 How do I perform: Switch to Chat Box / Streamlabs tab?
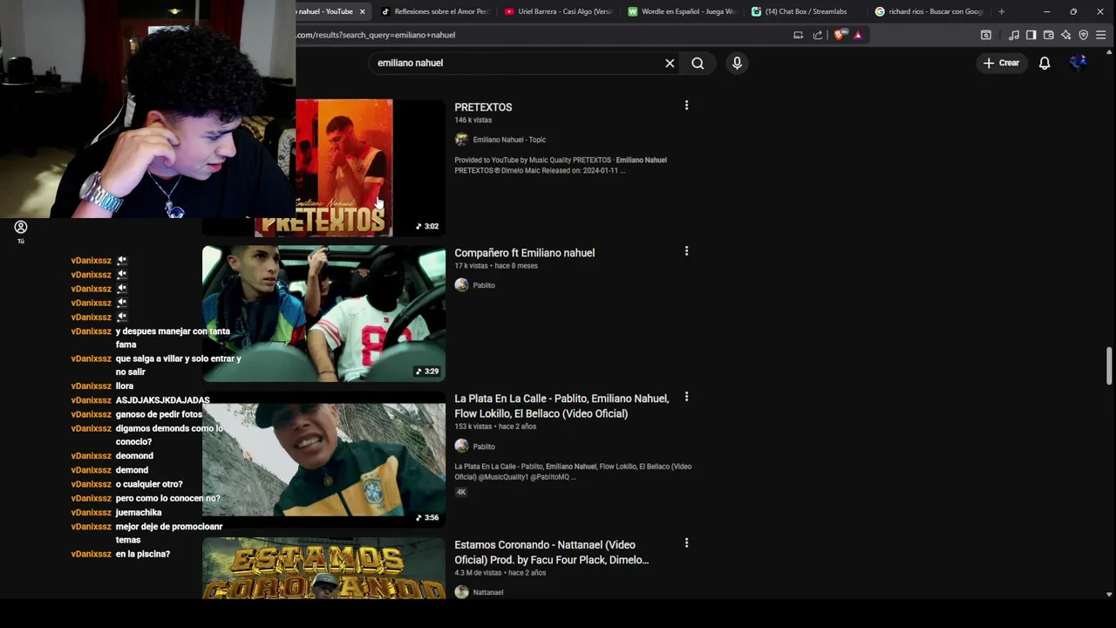click(x=806, y=11)
